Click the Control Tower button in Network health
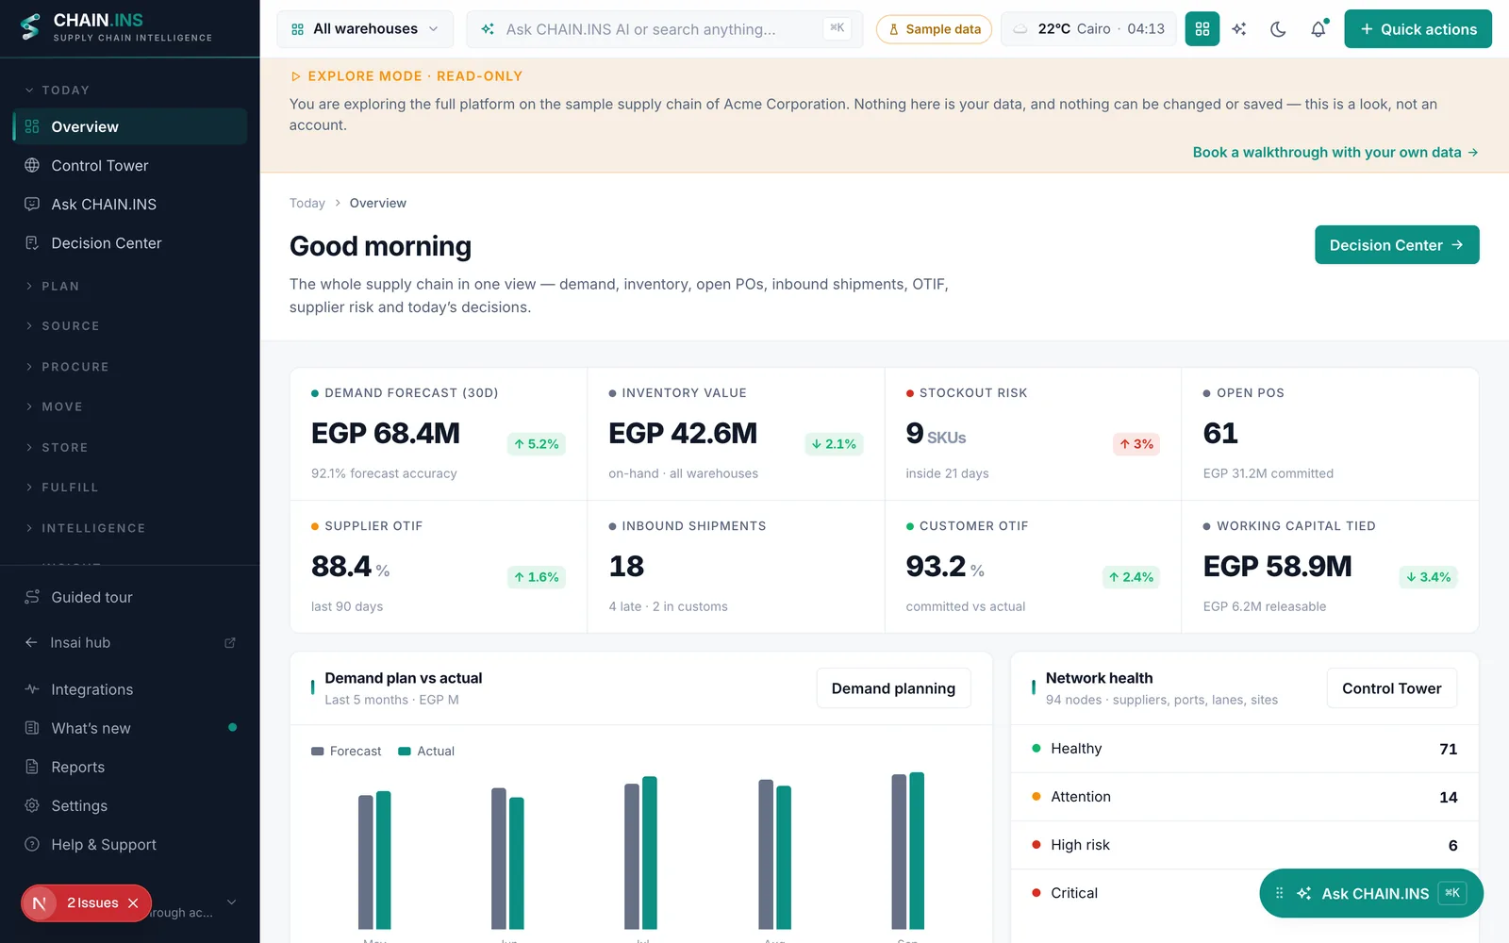The height and width of the screenshot is (943, 1509). pyautogui.click(x=1391, y=688)
